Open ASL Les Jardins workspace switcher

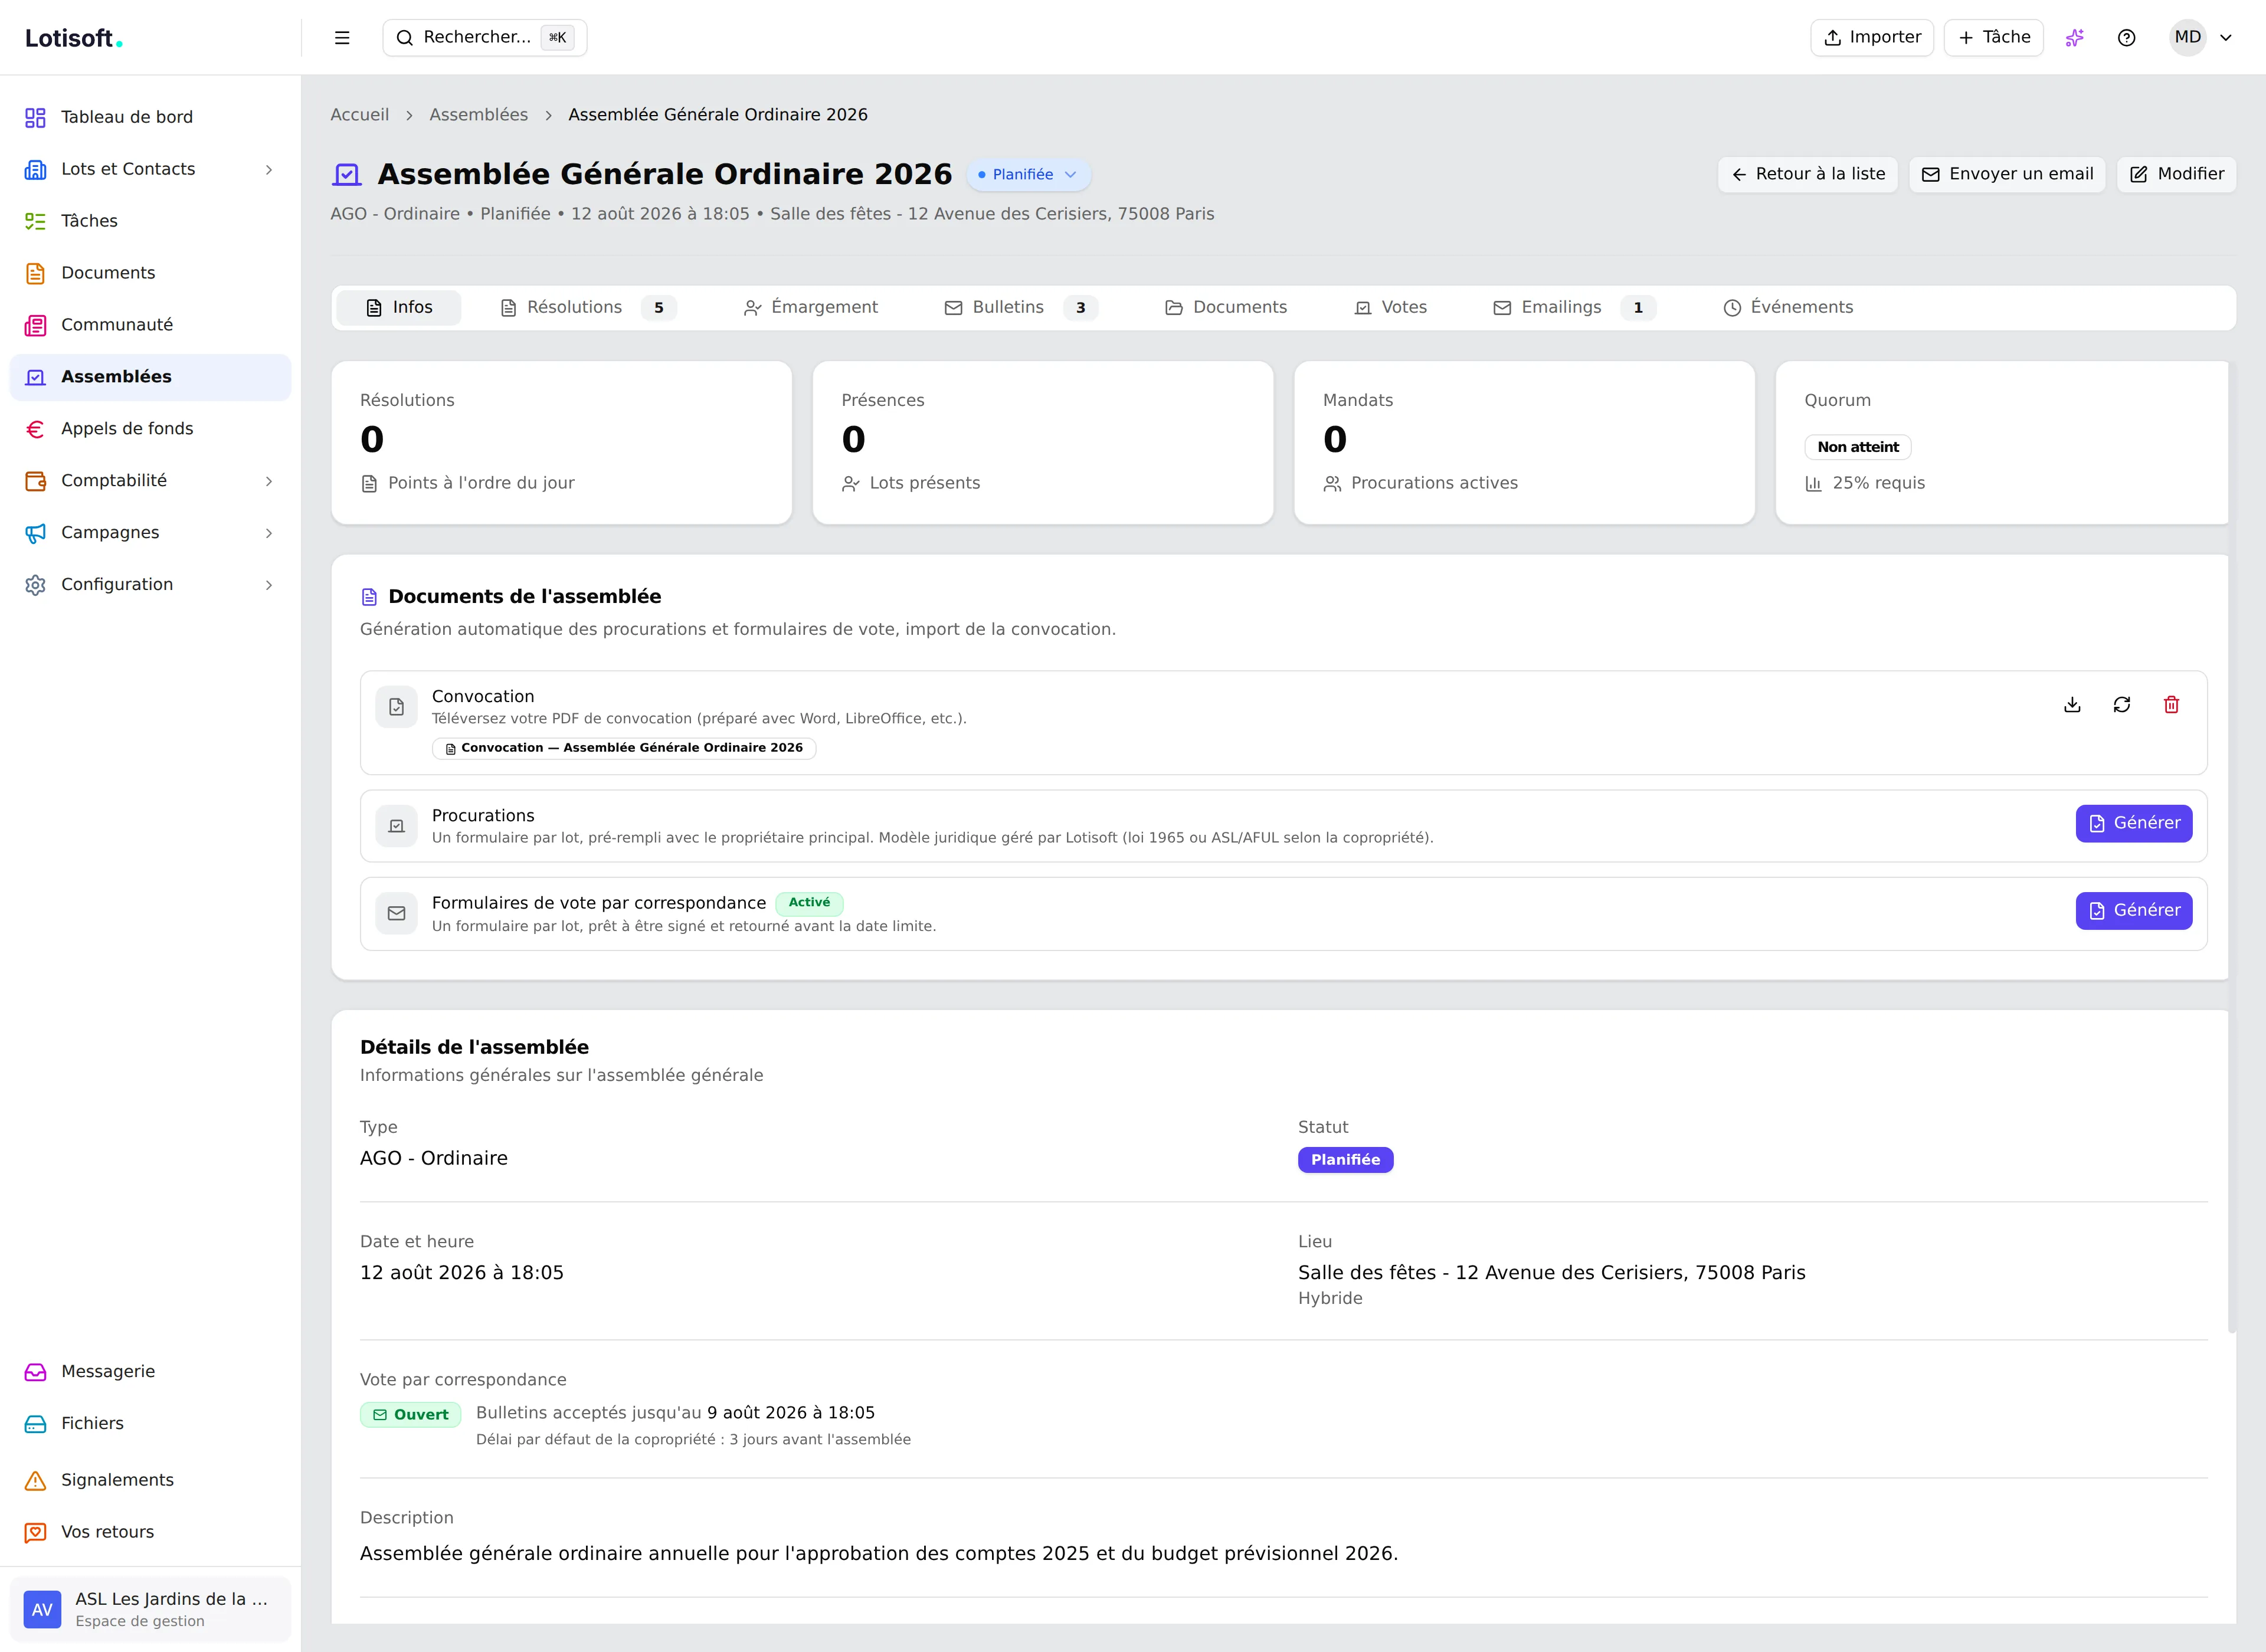click(x=150, y=1609)
